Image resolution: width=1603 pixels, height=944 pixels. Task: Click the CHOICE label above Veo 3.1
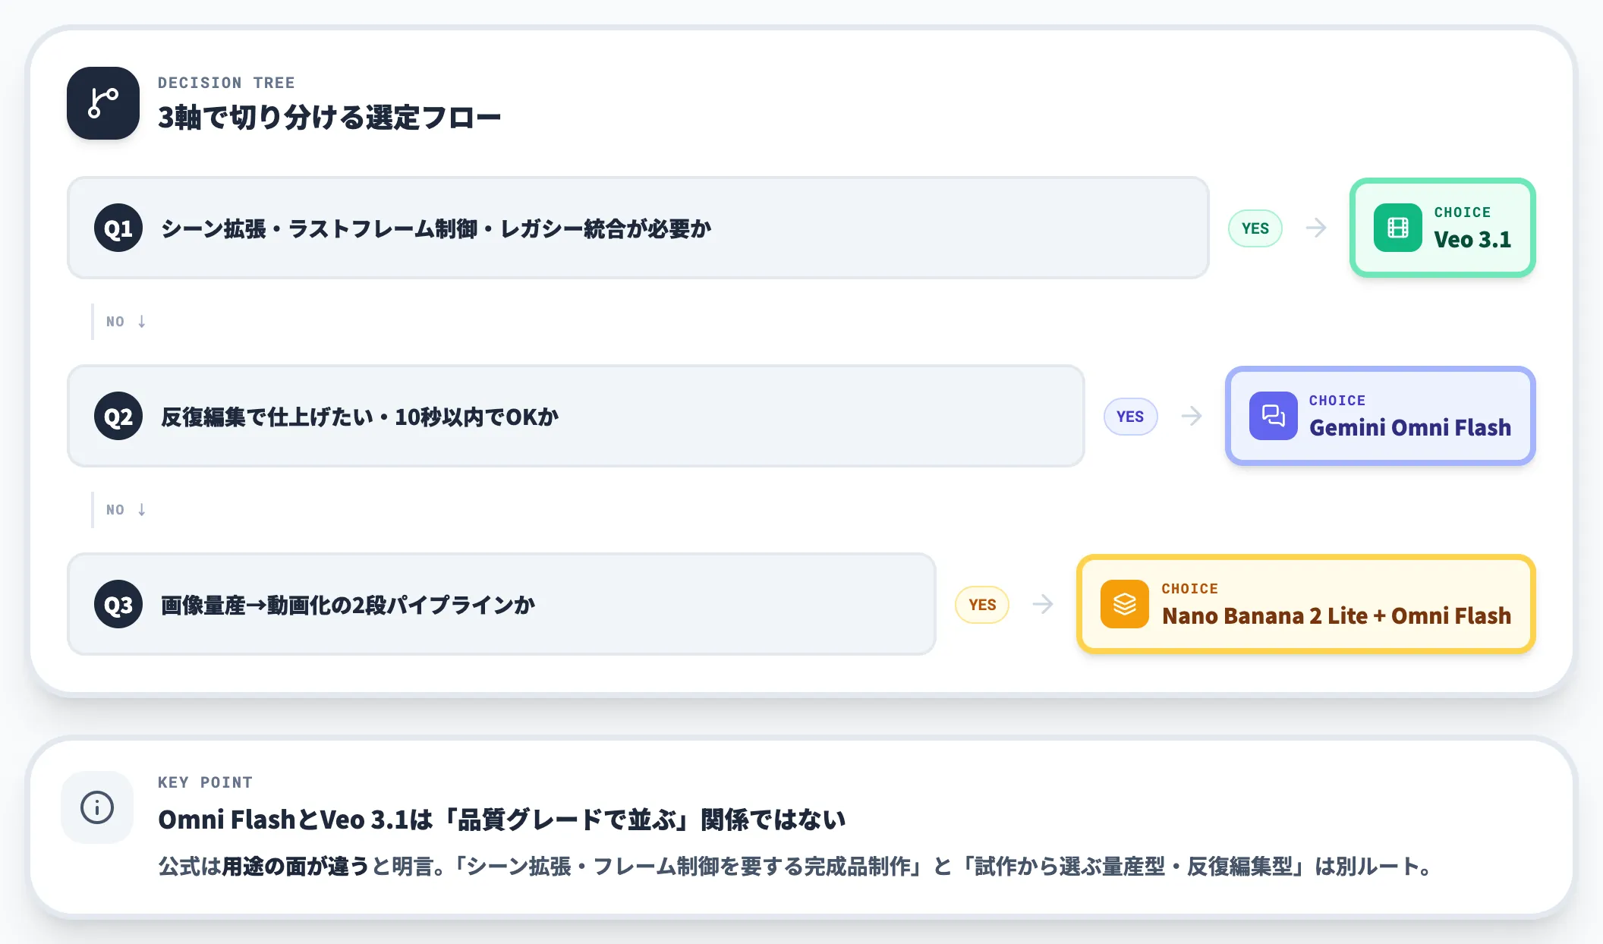point(1462,212)
